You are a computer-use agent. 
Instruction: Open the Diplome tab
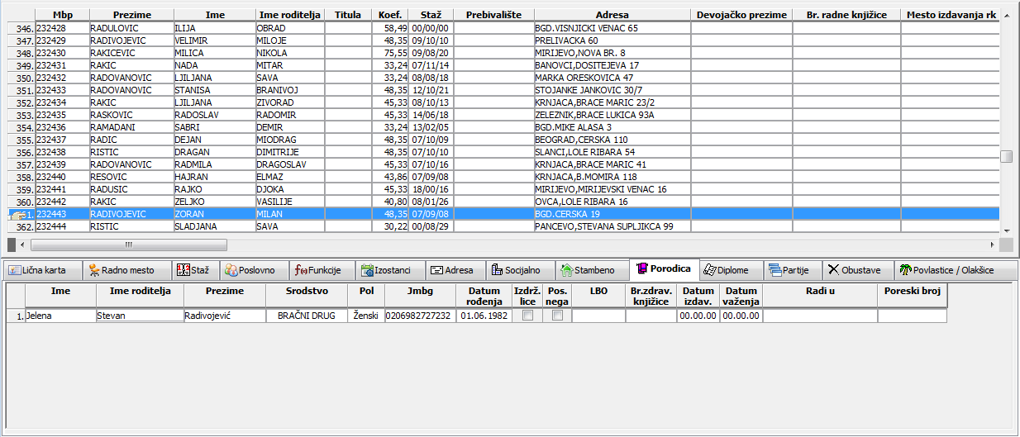[x=726, y=270]
